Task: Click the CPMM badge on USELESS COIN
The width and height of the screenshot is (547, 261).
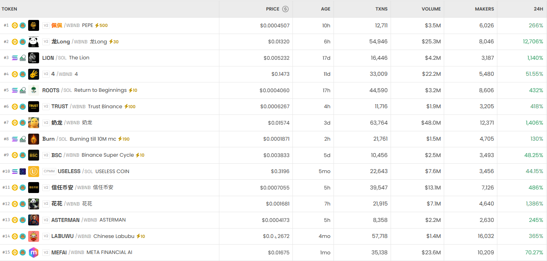Action: (49, 171)
